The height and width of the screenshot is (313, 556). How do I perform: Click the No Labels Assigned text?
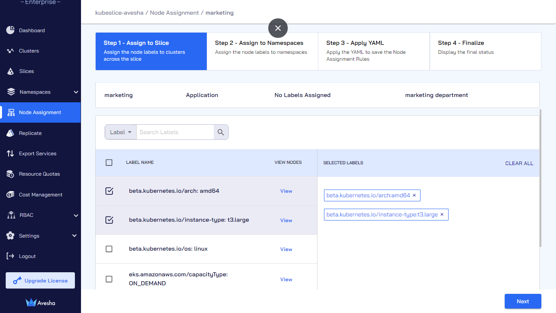tap(302, 95)
